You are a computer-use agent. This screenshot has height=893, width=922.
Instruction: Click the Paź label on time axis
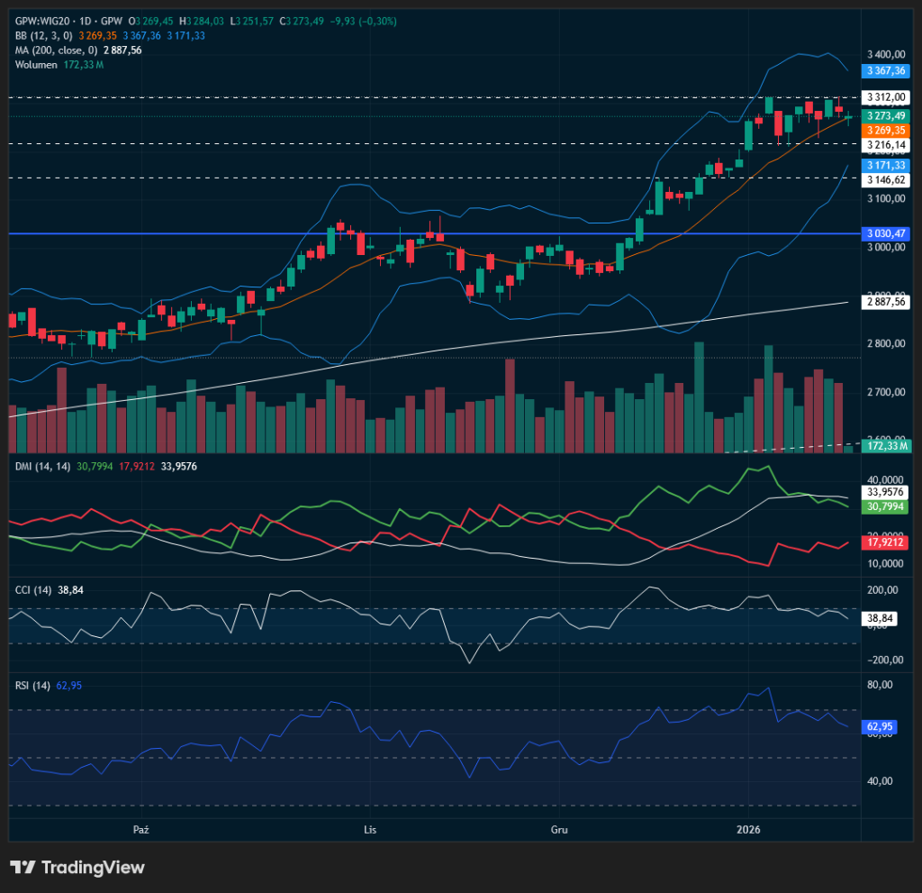tap(140, 827)
